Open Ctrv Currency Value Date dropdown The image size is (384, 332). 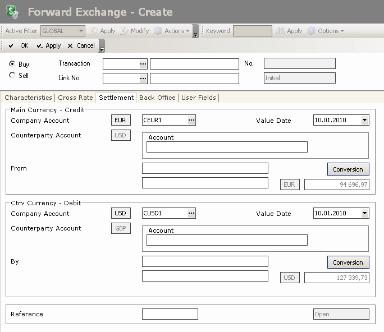365,213
